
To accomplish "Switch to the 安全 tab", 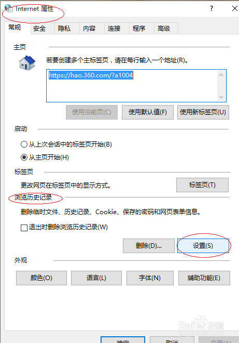I will point(39,29).
